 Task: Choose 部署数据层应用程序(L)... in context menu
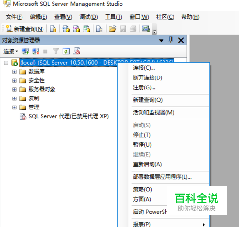(163, 177)
